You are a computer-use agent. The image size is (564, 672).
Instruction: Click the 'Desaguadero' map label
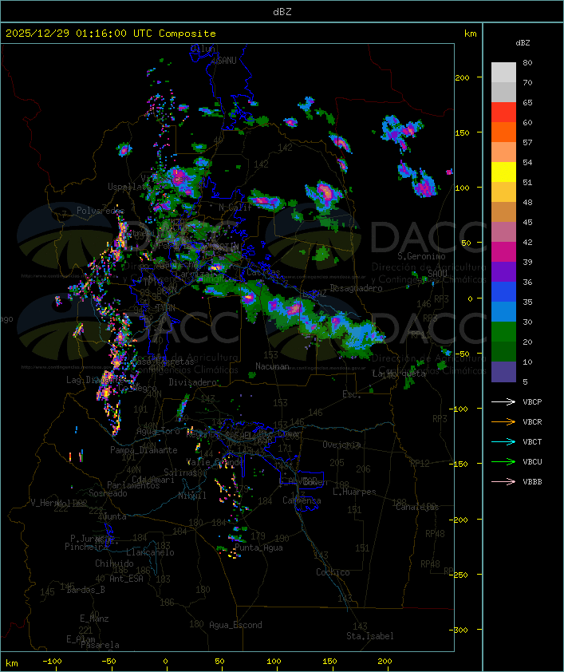[x=356, y=288]
